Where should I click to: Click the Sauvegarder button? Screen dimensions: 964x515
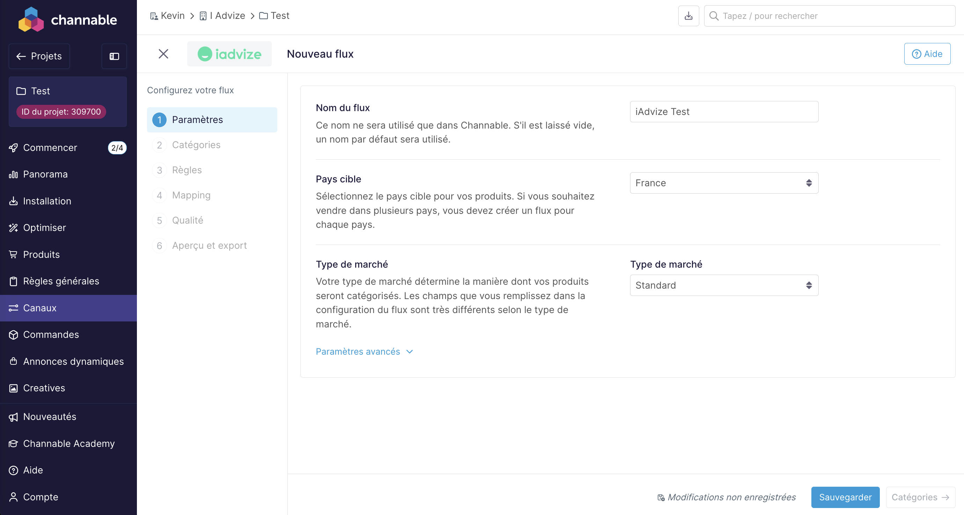[845, 497]
